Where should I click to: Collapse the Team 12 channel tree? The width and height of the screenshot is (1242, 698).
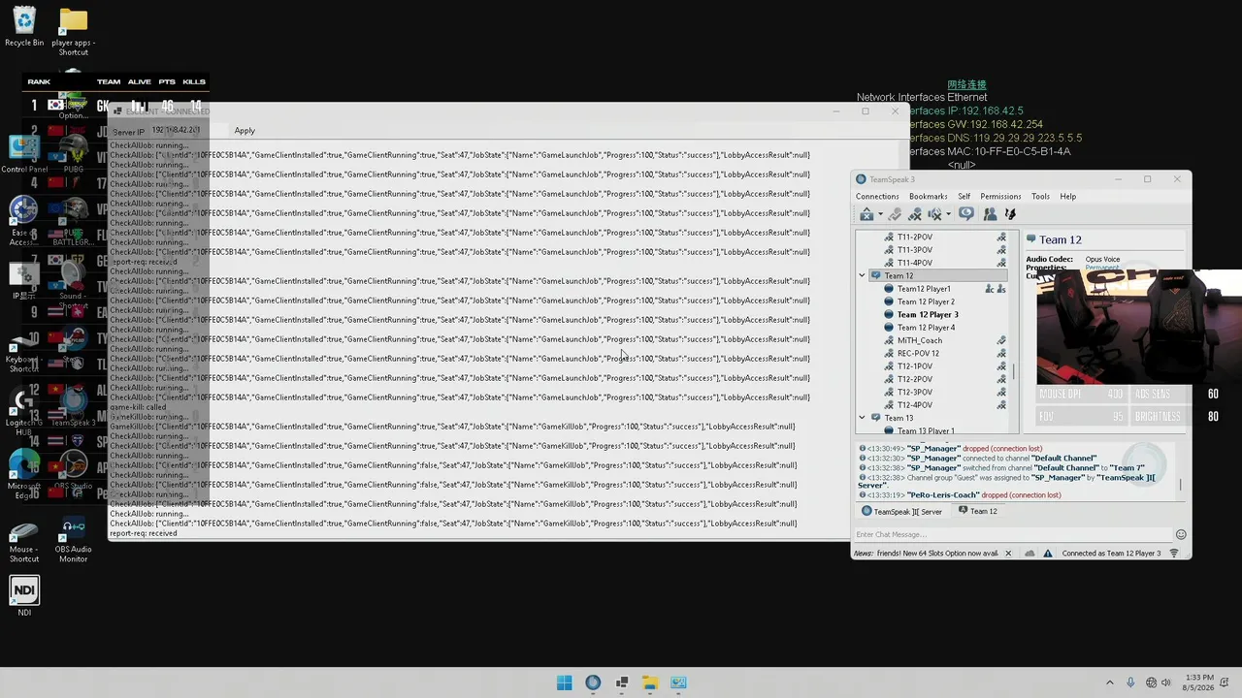(862, 276)
